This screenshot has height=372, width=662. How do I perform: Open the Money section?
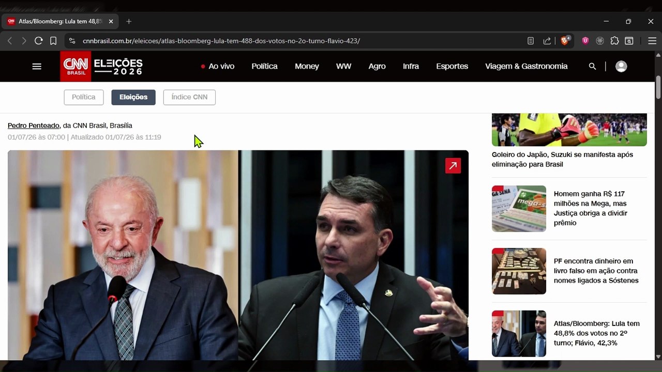pos(307,66)
